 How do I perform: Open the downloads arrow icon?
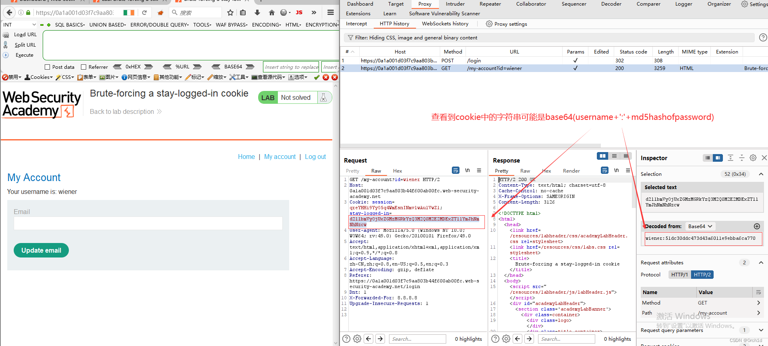(x=257, y=12)
